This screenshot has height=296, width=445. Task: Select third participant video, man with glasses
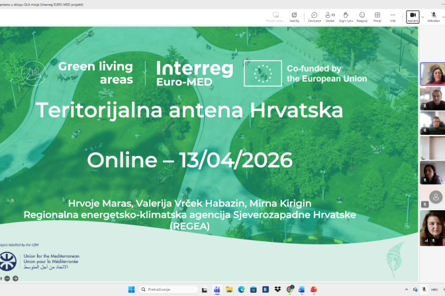(x=432, y=123)
